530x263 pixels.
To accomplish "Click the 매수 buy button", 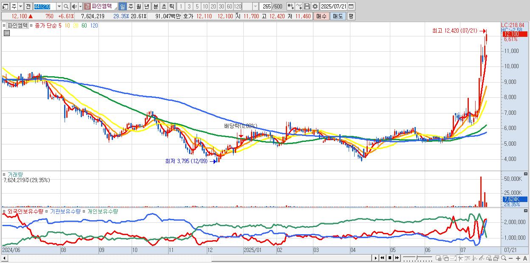I will 321,16.
